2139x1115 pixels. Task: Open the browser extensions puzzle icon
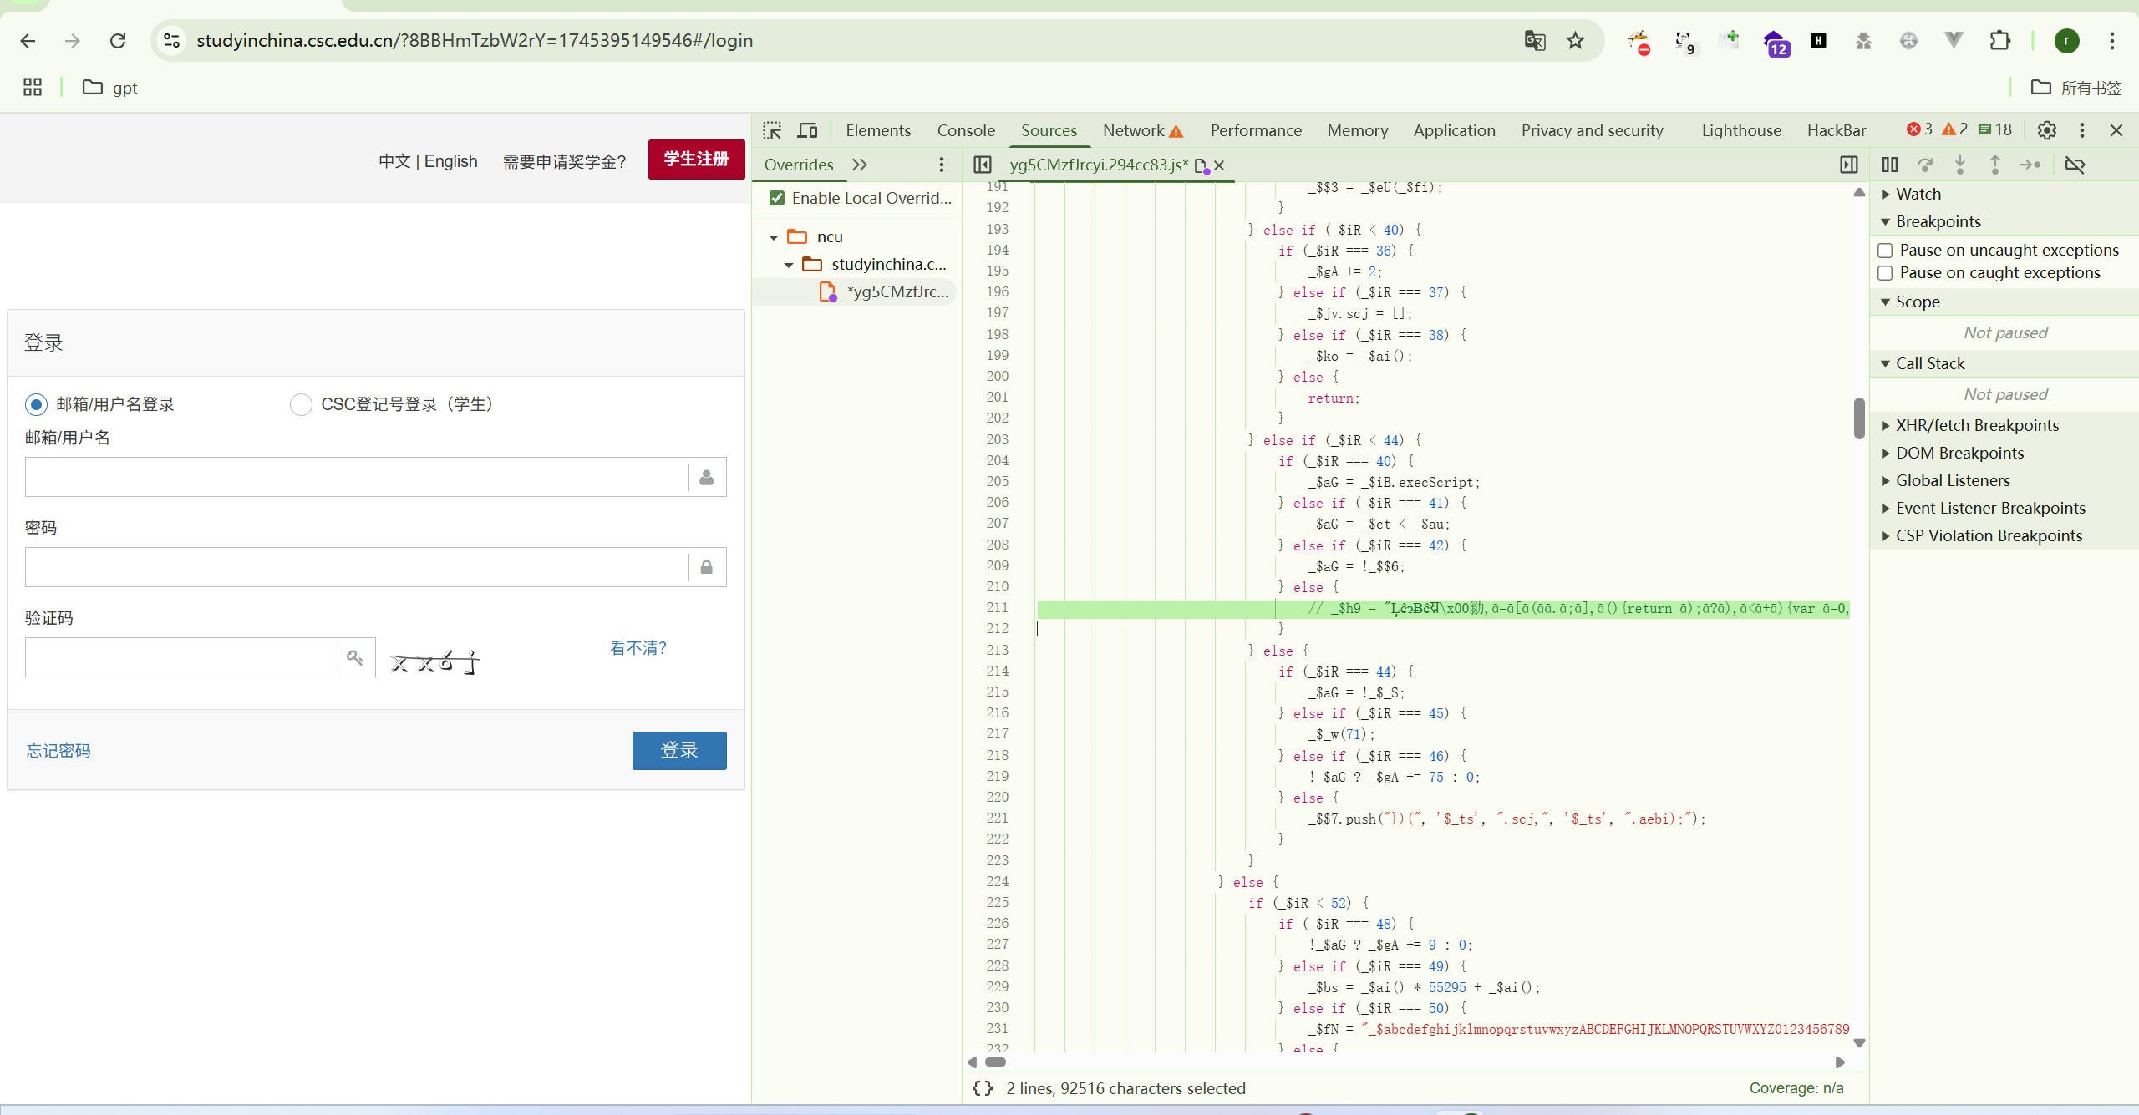1999,40
